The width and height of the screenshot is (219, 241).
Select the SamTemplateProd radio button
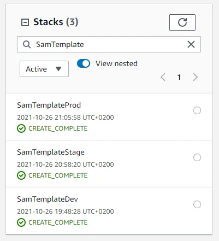pos(197,110)
